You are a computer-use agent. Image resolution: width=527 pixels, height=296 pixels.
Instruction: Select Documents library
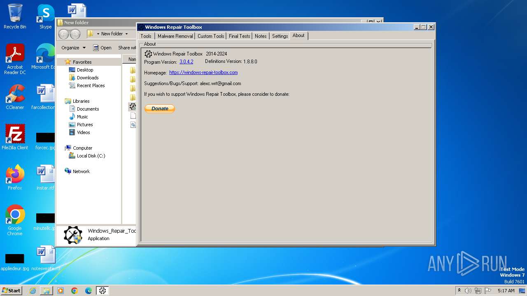pos(88,109)
